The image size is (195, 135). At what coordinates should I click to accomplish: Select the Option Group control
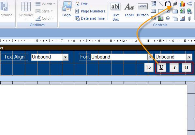coord(168,4)
